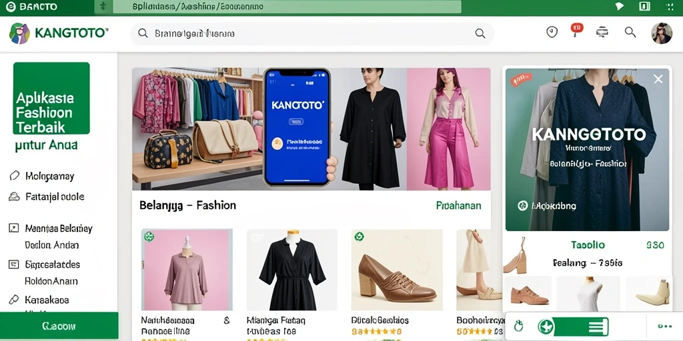Click the brown oxford shoe thumbnail in popup
683x341 pixels.
click(x=529, y=295)
